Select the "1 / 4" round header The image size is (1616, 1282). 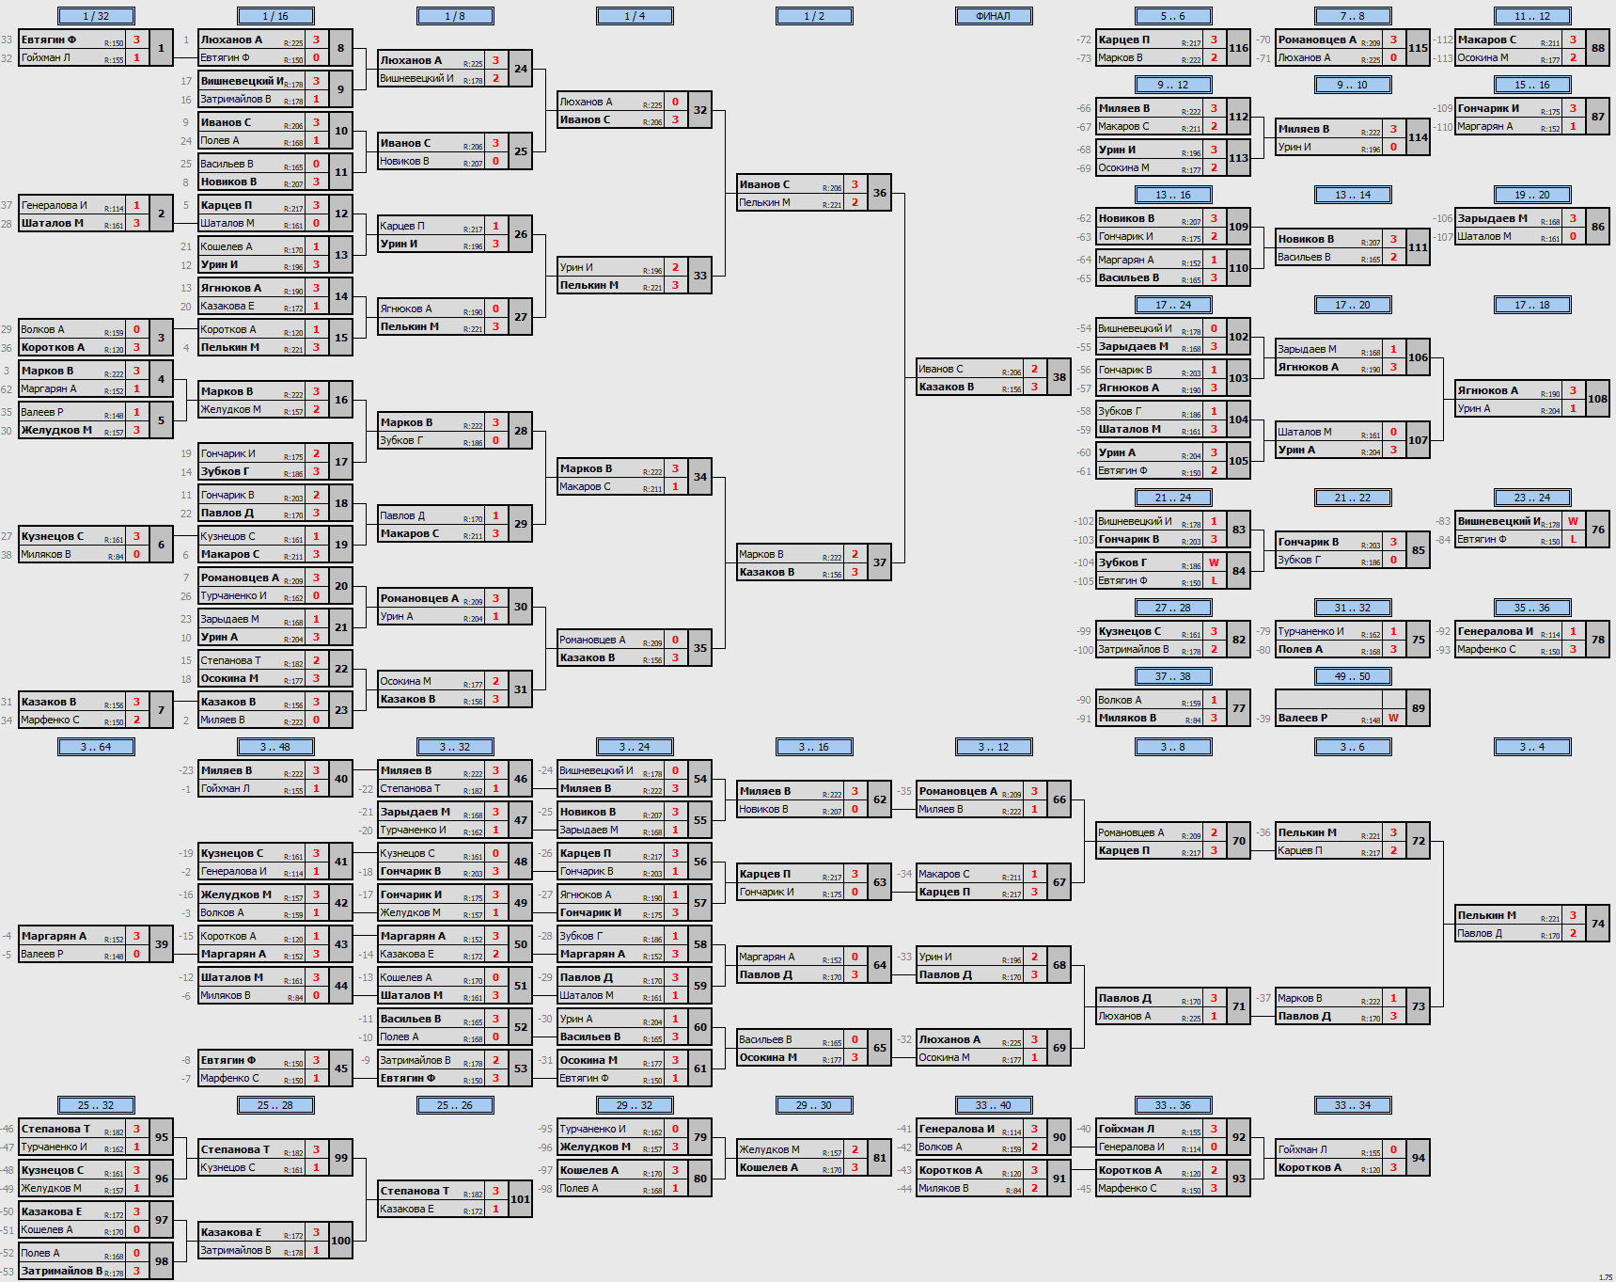tap(635, 16)
